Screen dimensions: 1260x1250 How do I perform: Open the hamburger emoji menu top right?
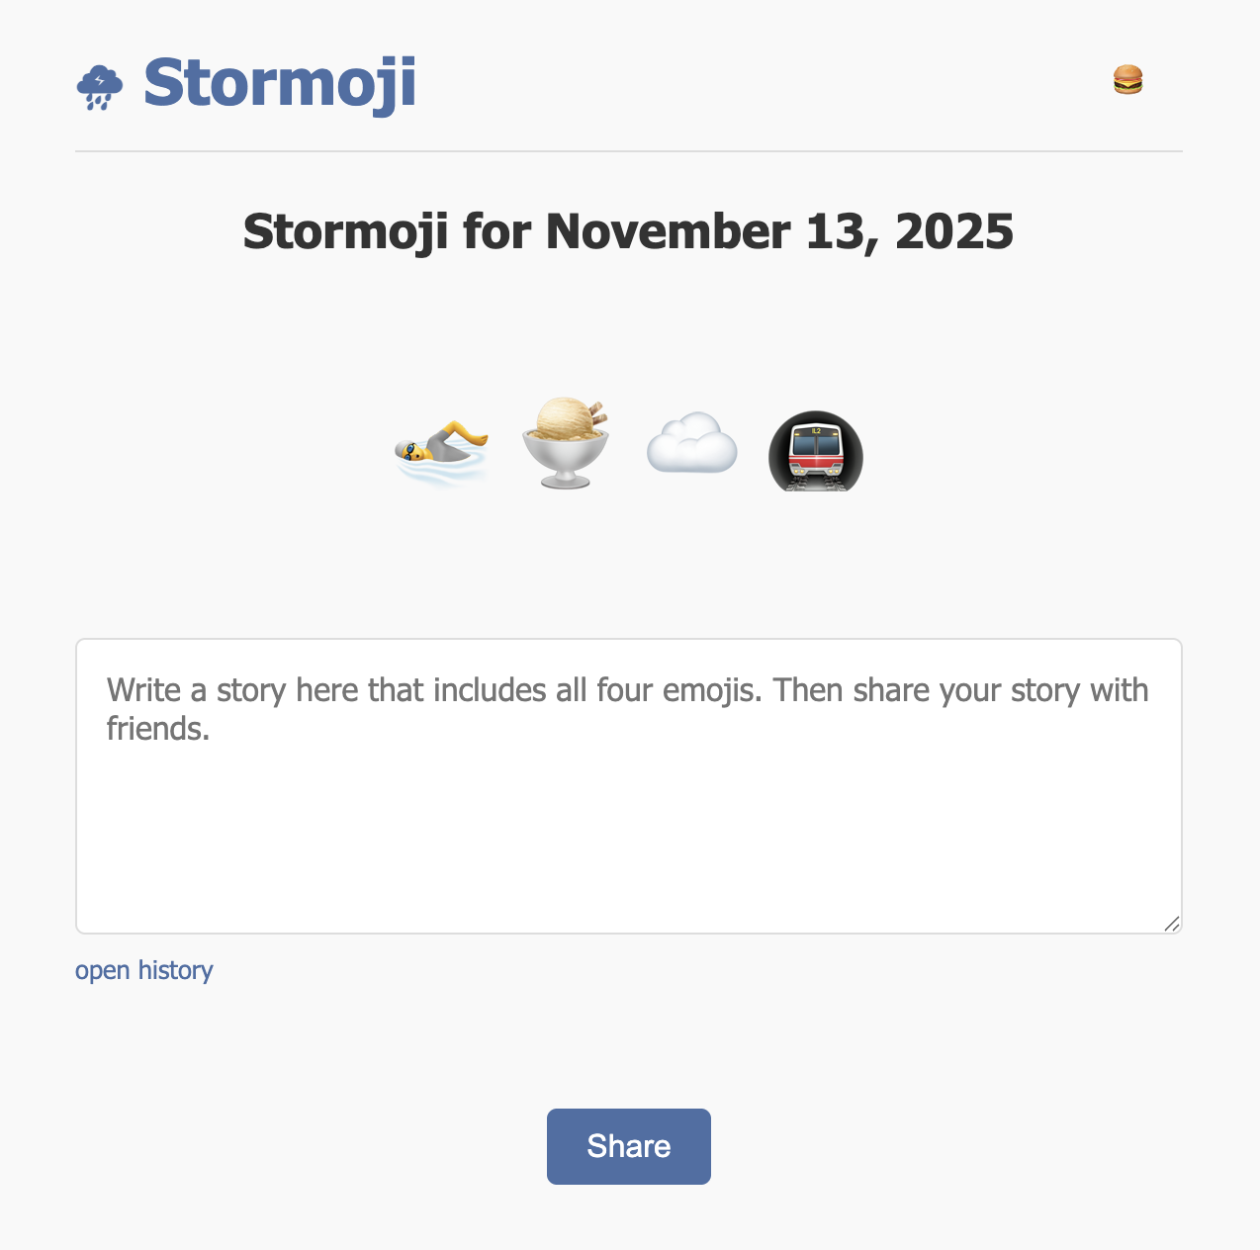pyautogui.click(x=1128, y=79)
